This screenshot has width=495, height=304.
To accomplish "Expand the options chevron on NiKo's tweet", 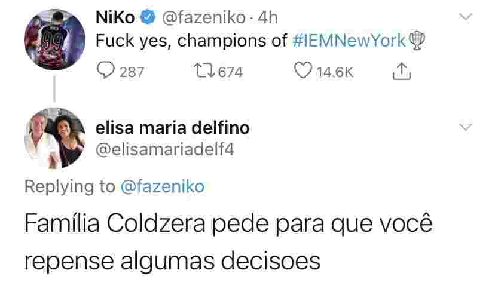I will (x=466, y=17).
